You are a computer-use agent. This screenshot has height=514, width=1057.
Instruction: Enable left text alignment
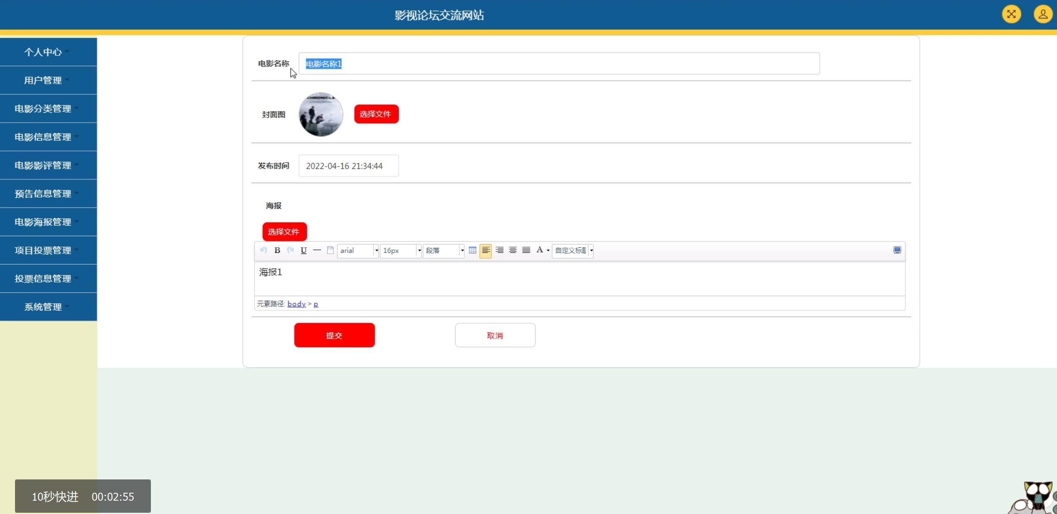point(486,250)
